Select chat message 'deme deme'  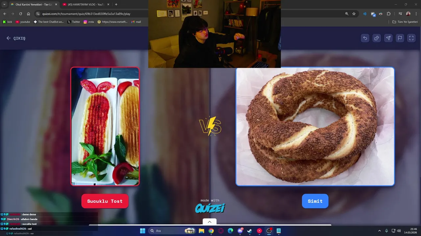(x=29, y=215)
